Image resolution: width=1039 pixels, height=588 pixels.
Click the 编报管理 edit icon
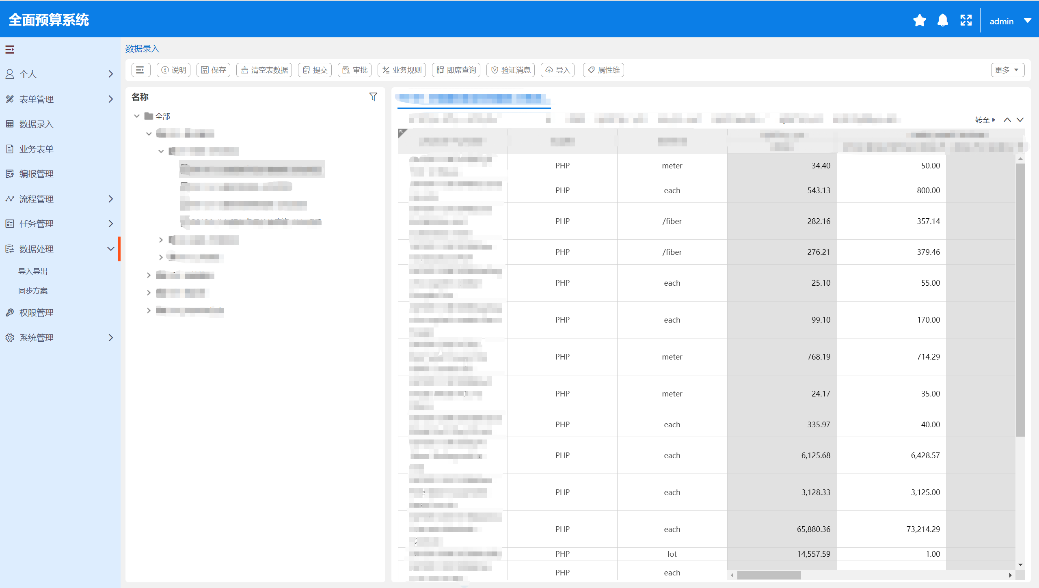click(10, 174)
